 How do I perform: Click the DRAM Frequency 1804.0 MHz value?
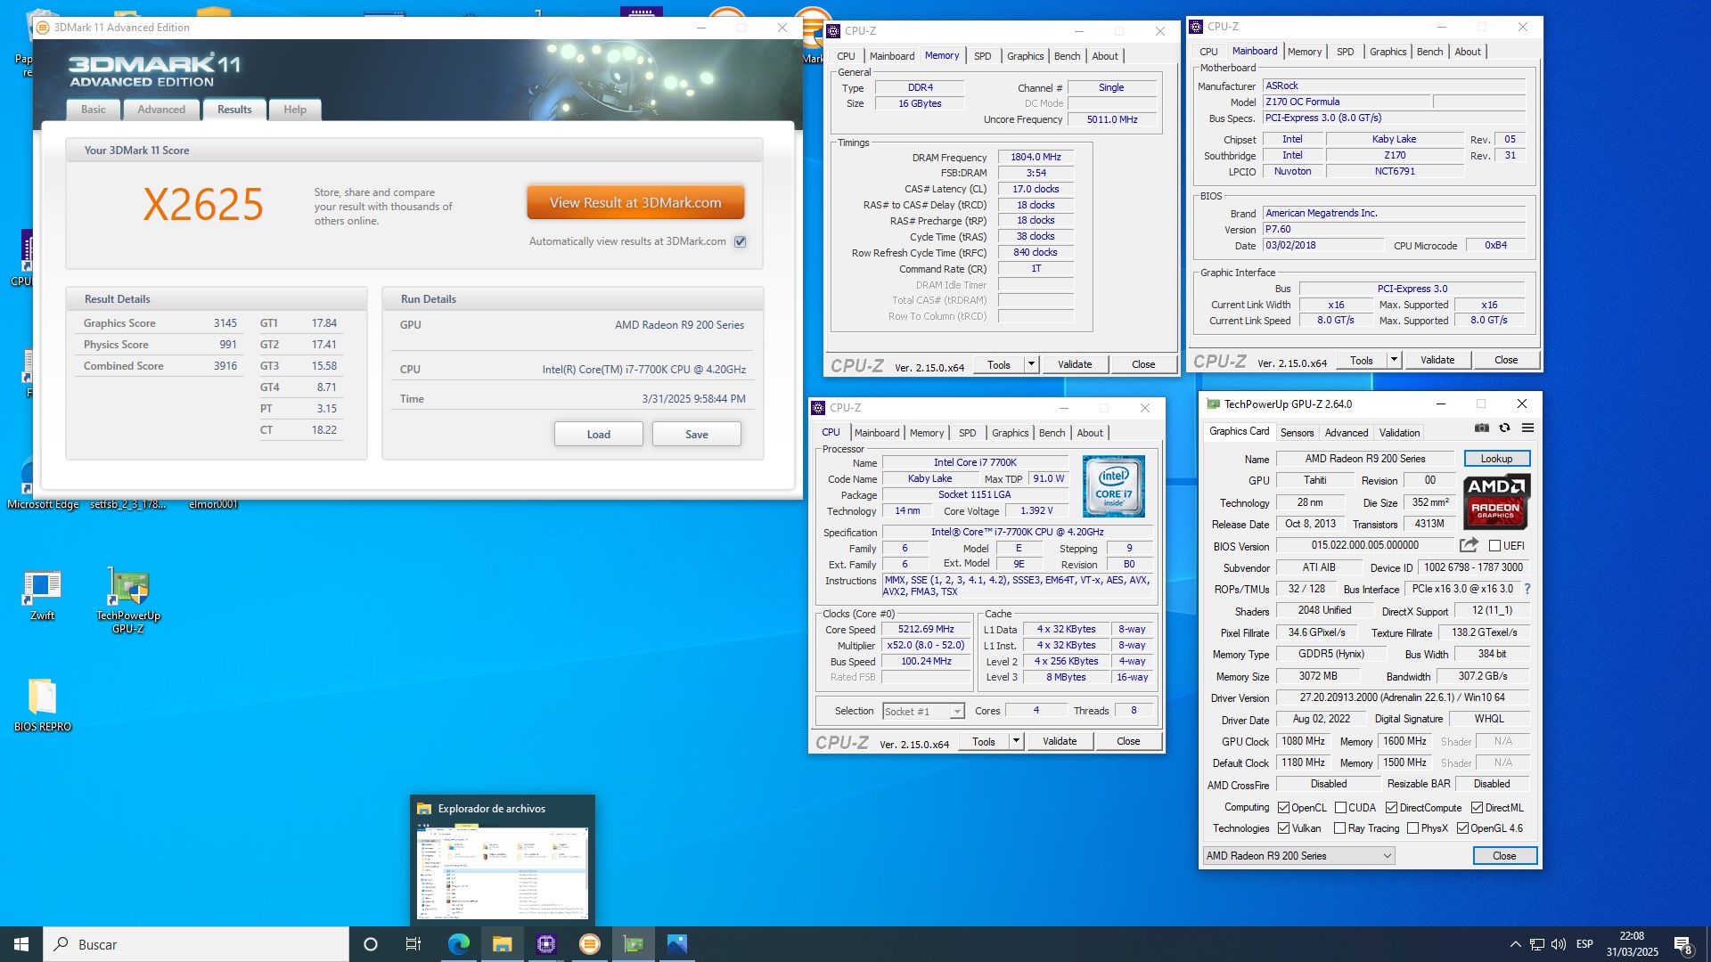coord(1036,157)
